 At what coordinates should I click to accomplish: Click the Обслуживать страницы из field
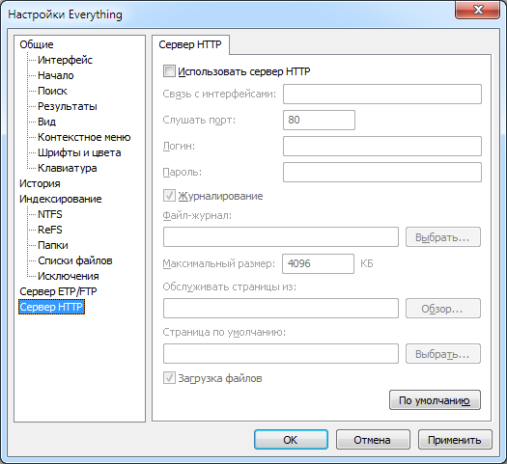coord(281,309)
